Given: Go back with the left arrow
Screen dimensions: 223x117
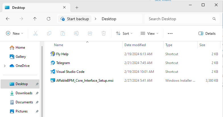Looking at the screenshot, I should (8, 19).
